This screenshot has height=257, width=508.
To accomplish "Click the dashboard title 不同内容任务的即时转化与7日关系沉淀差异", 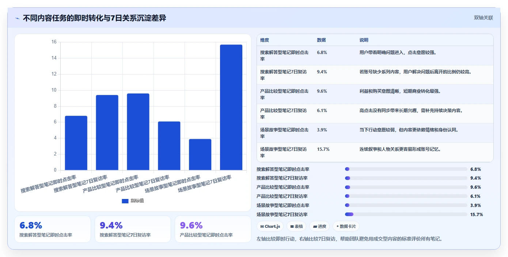I will pyautogui.click(x=95, y=18).
